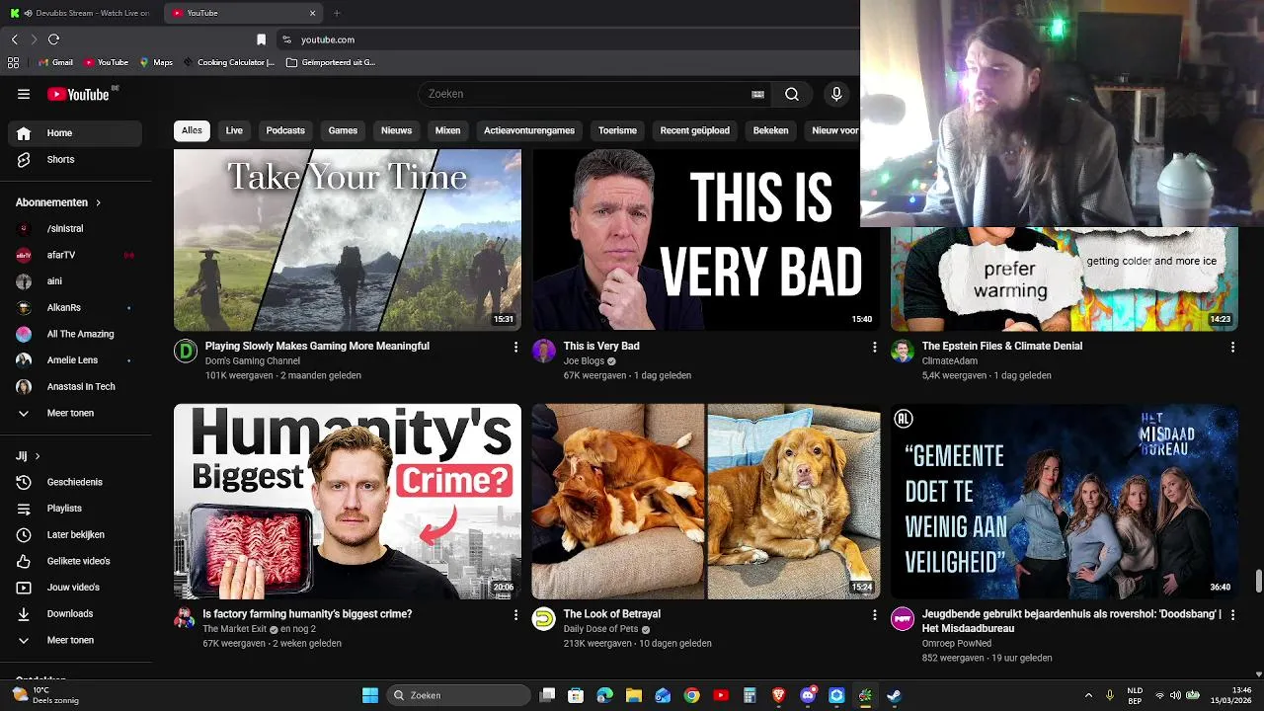
Task: Play Humanity's Biggest Crime thumbnail
Action: [348, 502]
